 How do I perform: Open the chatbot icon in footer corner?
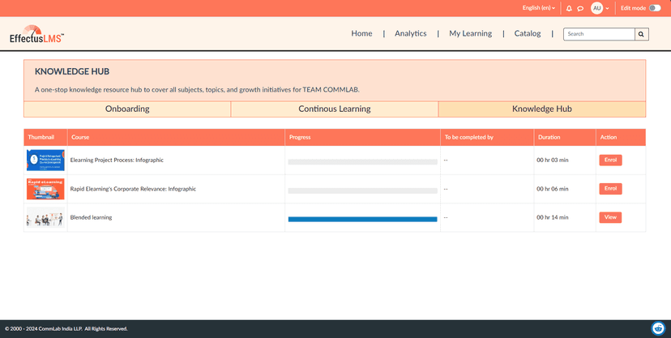(658, 328)
